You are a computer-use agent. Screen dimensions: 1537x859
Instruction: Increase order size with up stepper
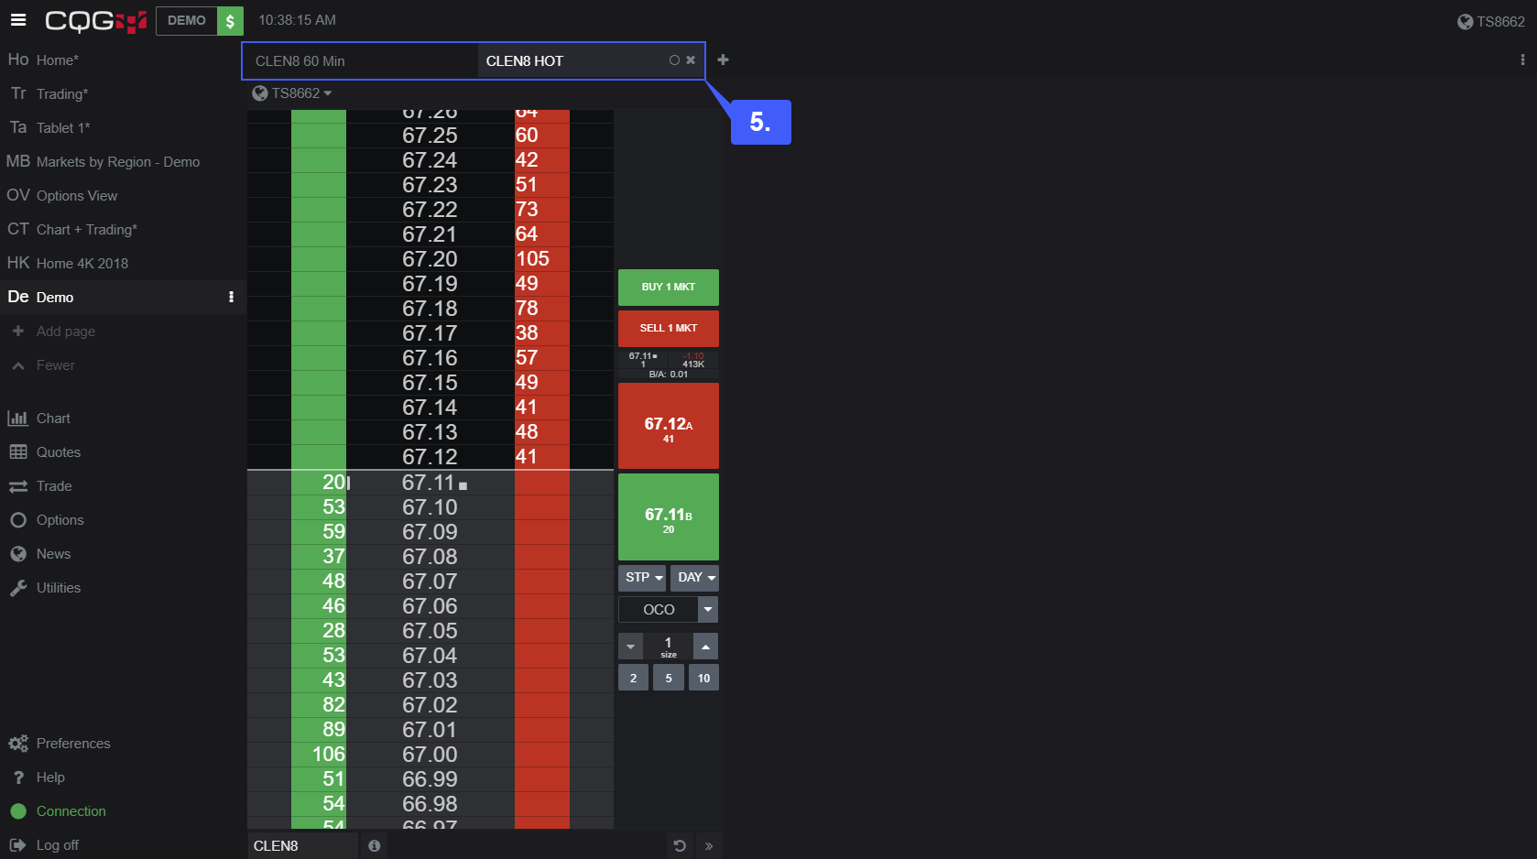coord(705,646)
